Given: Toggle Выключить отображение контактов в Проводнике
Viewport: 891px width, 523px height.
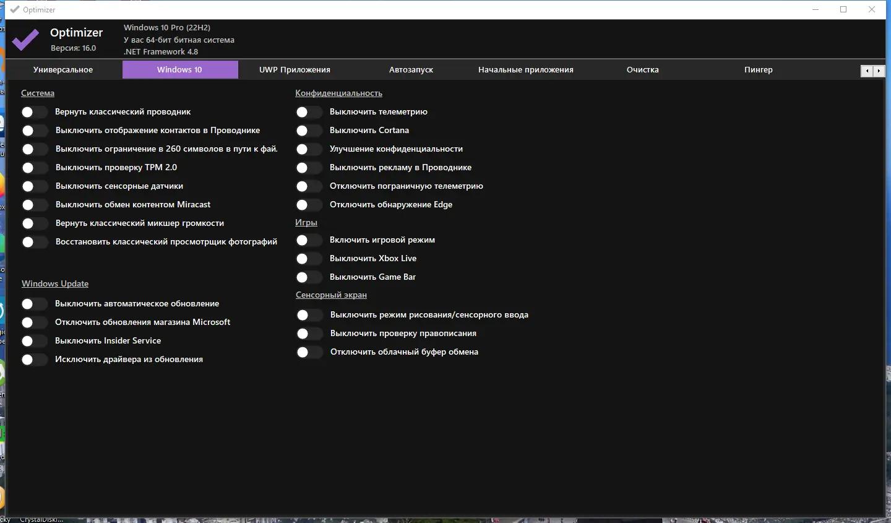Looking at the screenshot, I should (x=34, y=131).
